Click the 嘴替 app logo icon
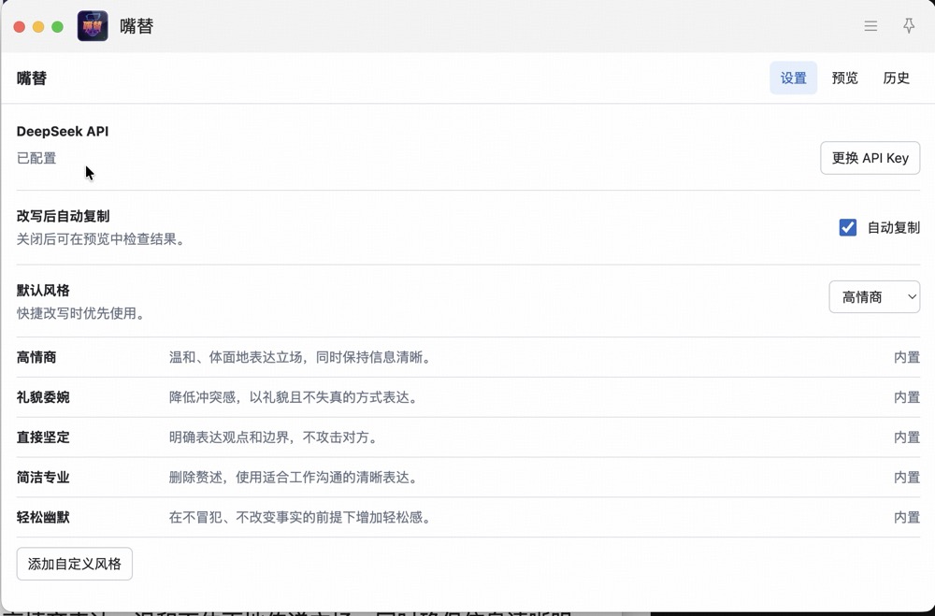Image resolution: width=935 pixels, height=616 pixels. [x=93, y=26]
